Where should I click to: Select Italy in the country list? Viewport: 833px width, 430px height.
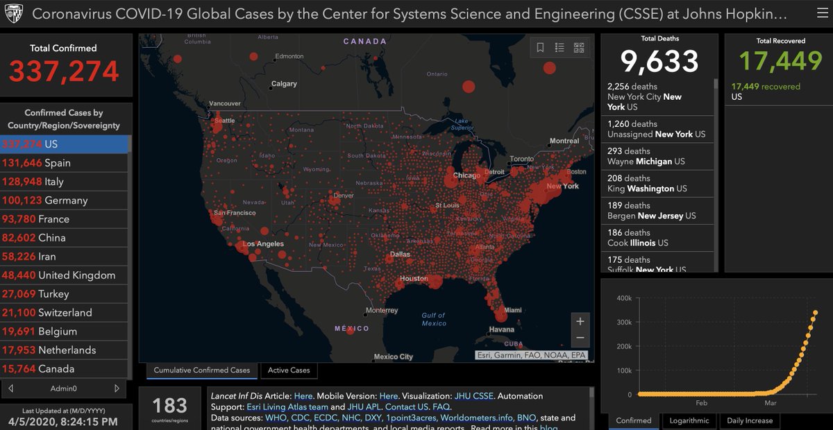[64, 182]
